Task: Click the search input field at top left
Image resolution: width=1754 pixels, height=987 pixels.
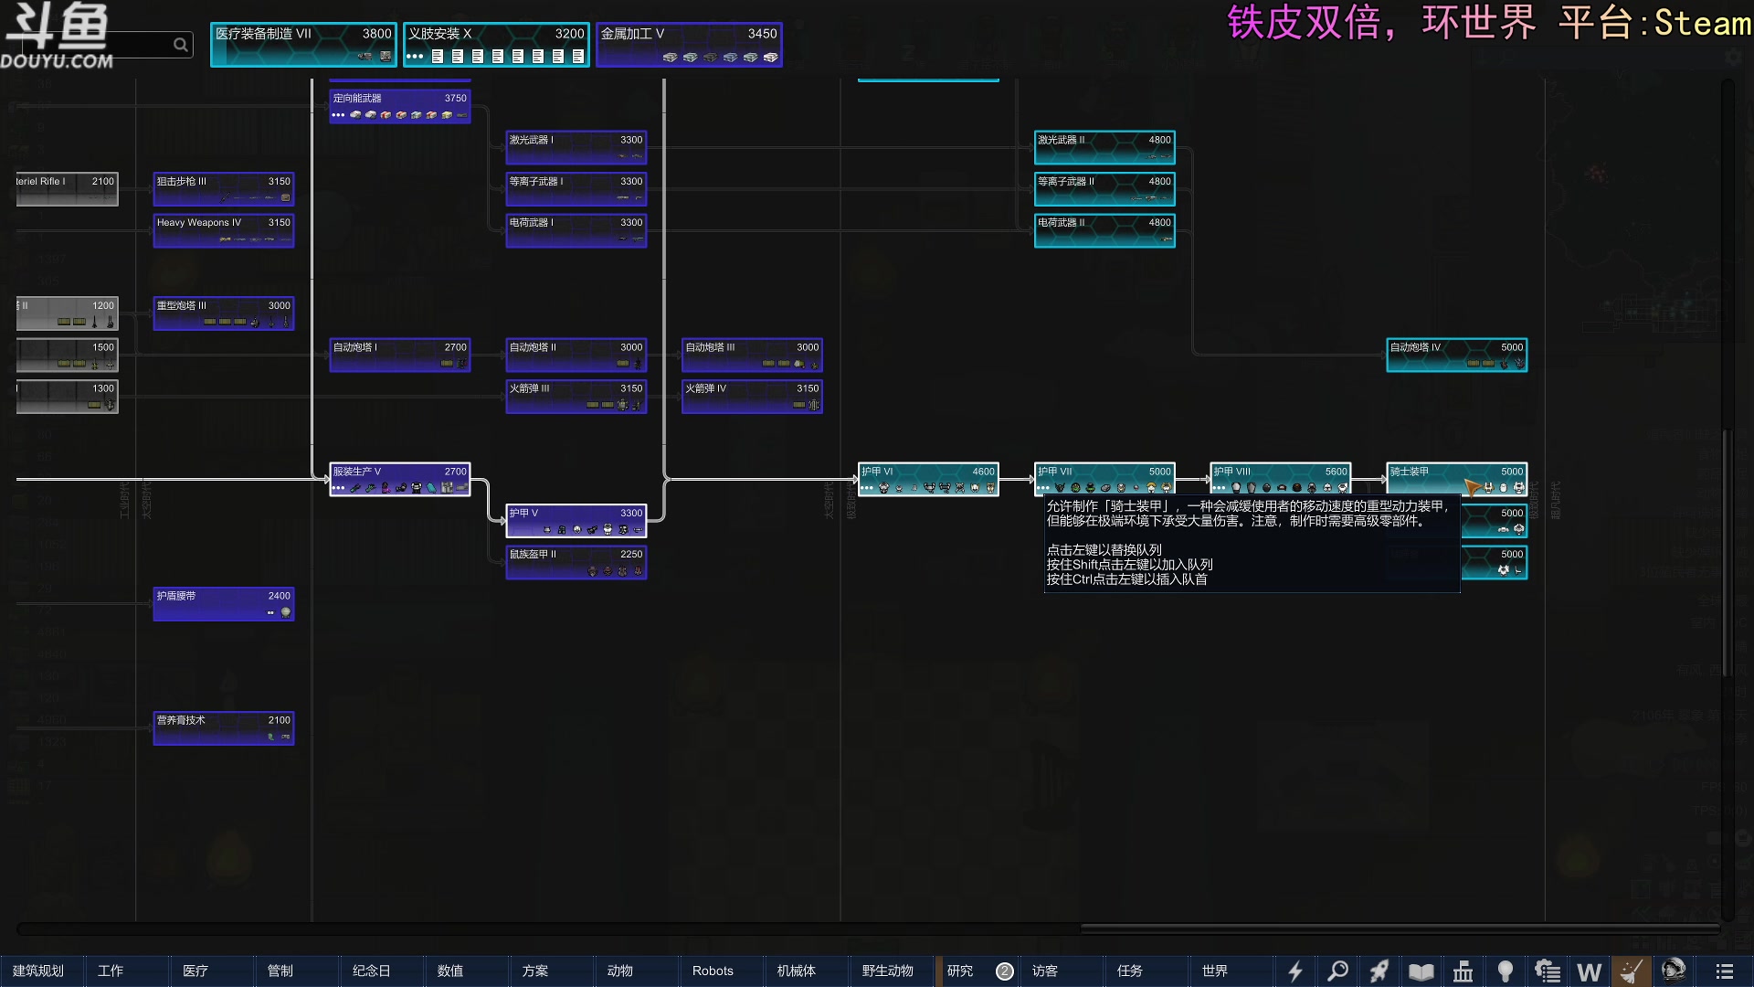Action: [x=108, y=45]
